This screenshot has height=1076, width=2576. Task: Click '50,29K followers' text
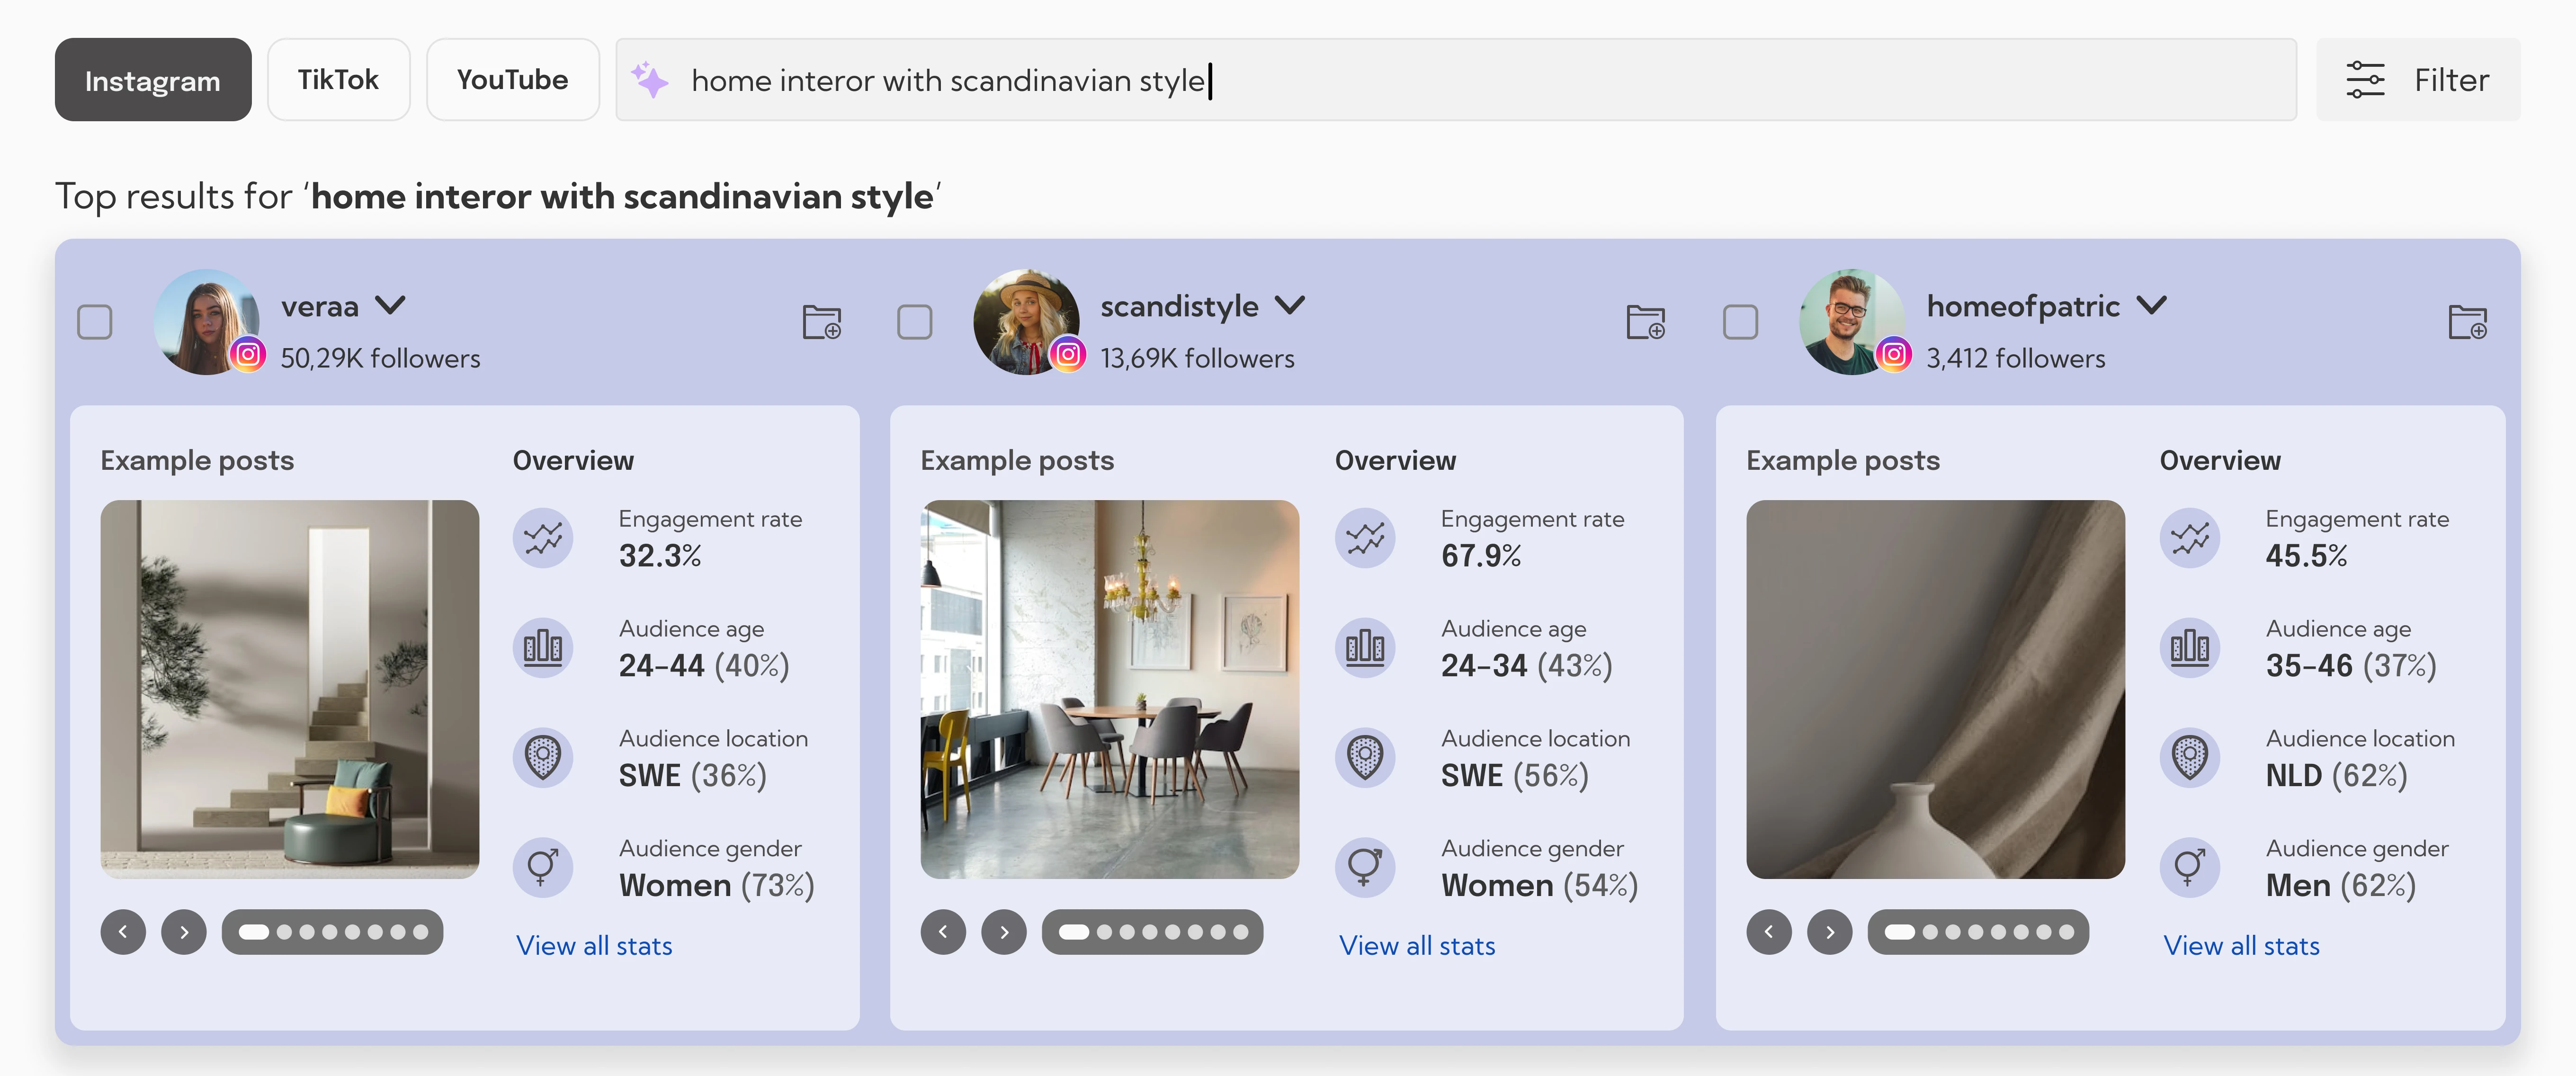pyautogui.click(x=381, y=358)
